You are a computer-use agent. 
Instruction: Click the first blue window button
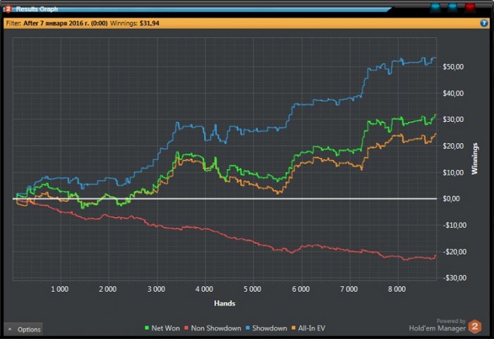coord(435,8)
